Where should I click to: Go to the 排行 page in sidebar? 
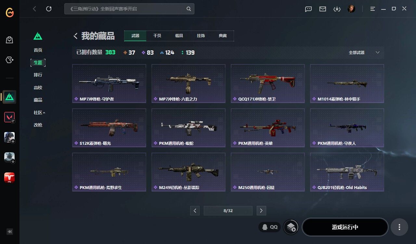(38, 75)
